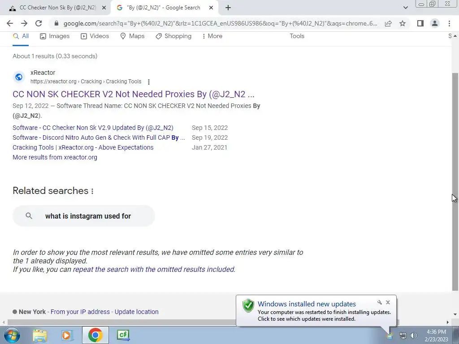459x344 pixels.
Task: Click the scrollbar up arrow
Action: click(x=455, y=36)
